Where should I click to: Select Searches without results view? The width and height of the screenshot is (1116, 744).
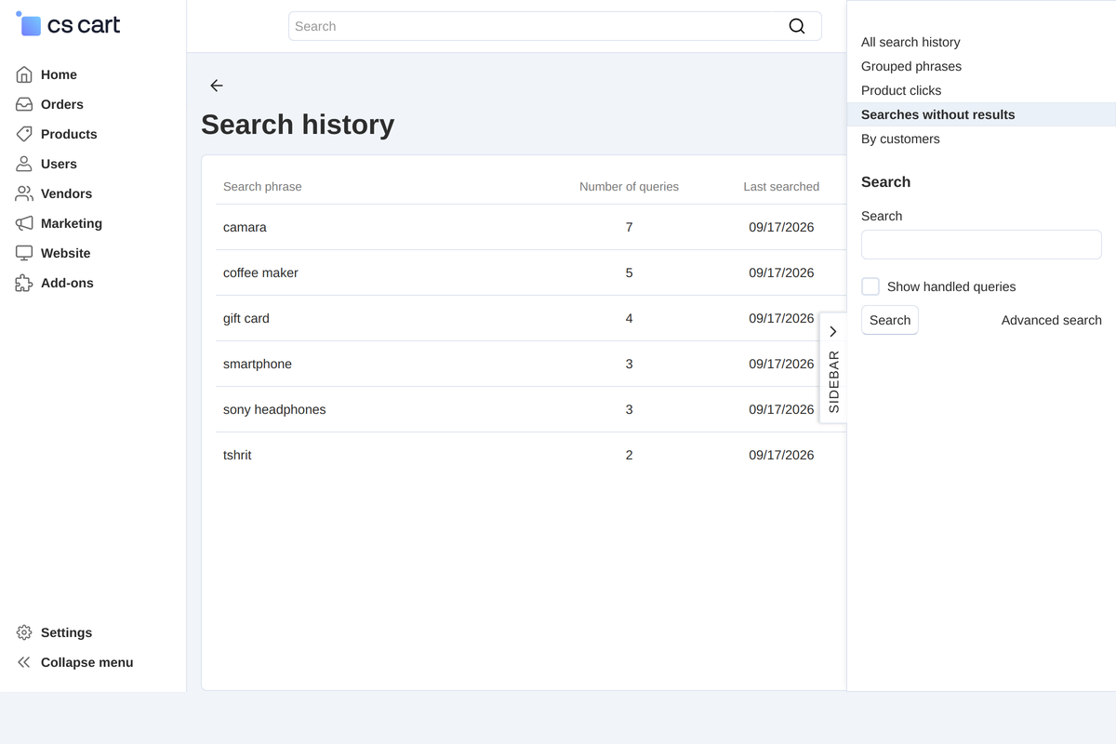click(x=937, y=114)
